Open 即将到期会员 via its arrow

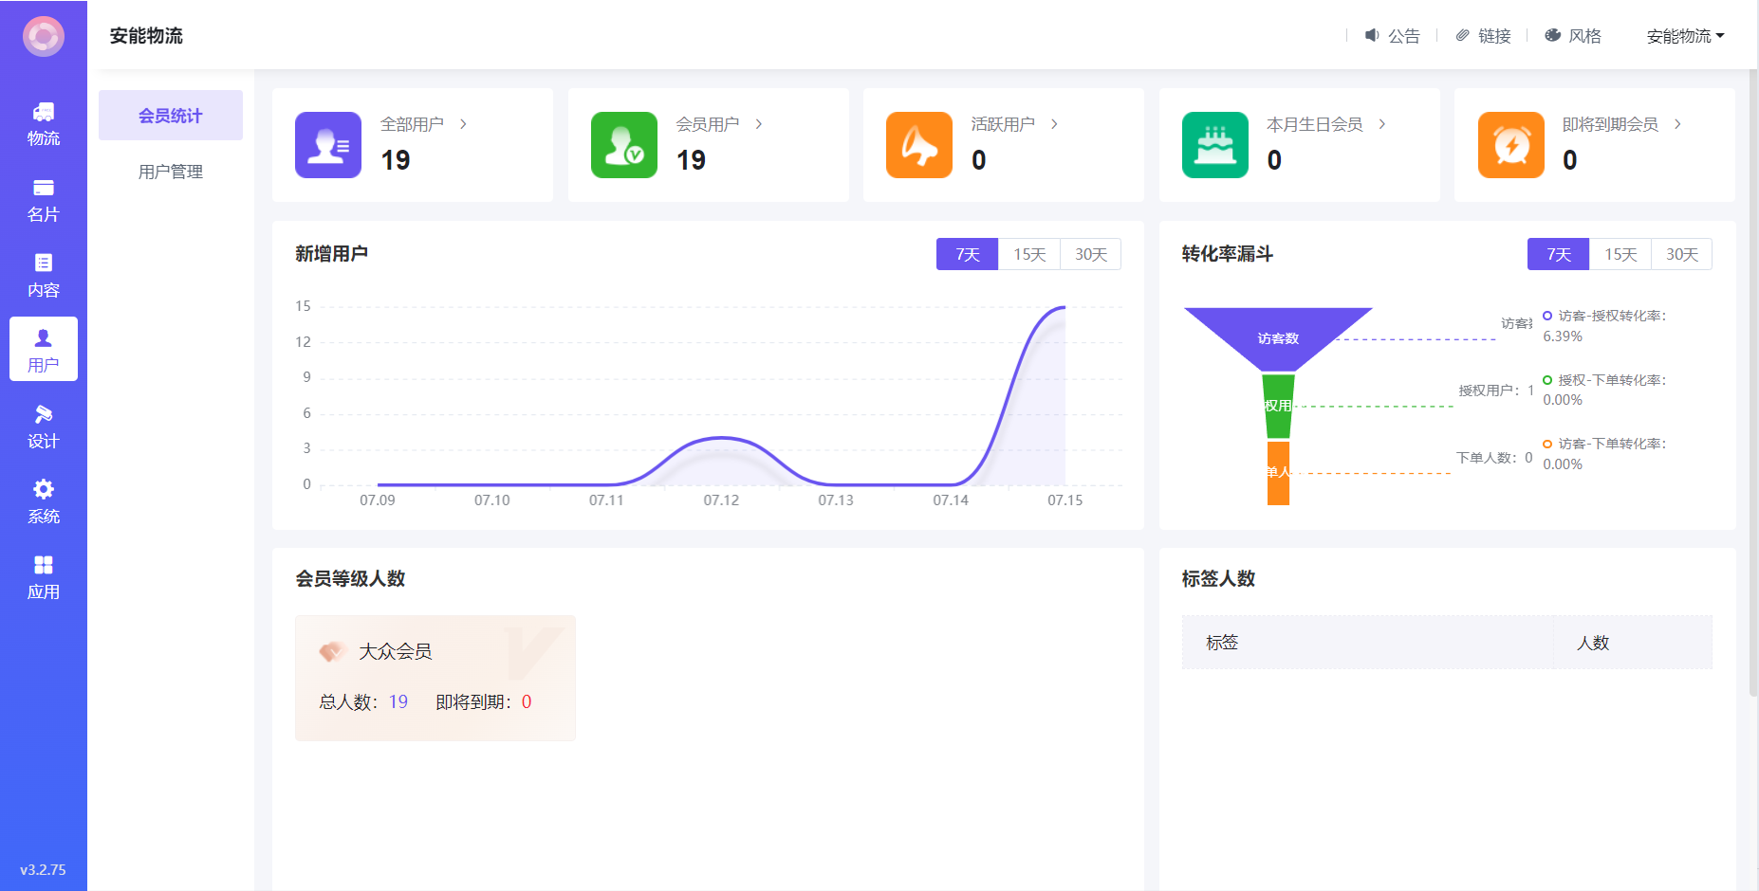pos(1677,124)
